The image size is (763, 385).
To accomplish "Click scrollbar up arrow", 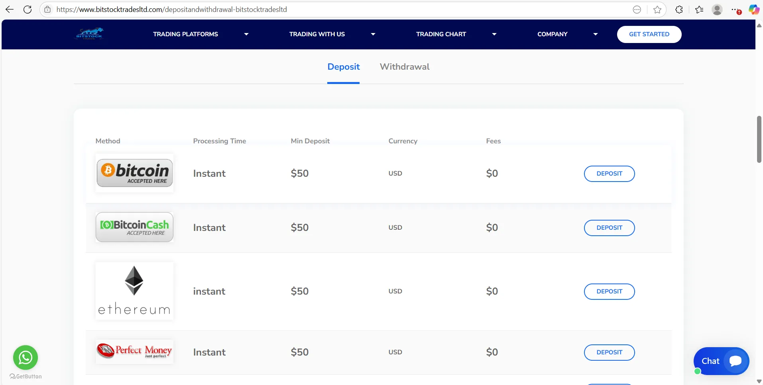I will tap(759, 25).
